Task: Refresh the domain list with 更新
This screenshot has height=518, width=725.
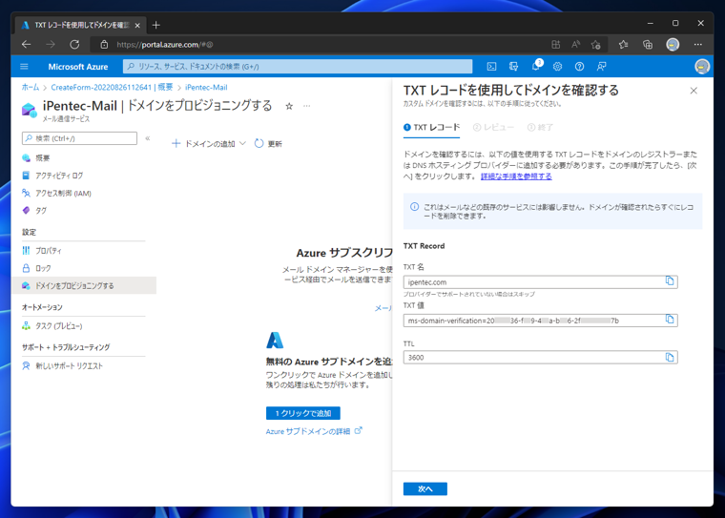Action: [x=268, y=144]
